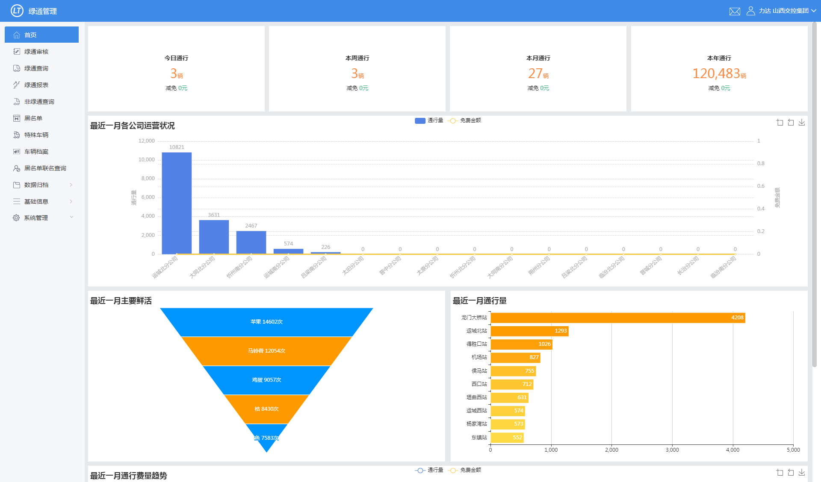Click the 本月通行 27辆 statistic
The image size is (821, 482).
coord(538,73)
